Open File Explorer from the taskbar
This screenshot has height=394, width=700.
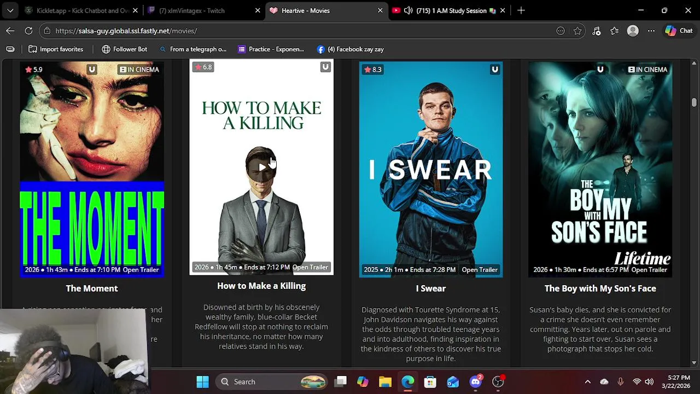[x=385, y=382]
